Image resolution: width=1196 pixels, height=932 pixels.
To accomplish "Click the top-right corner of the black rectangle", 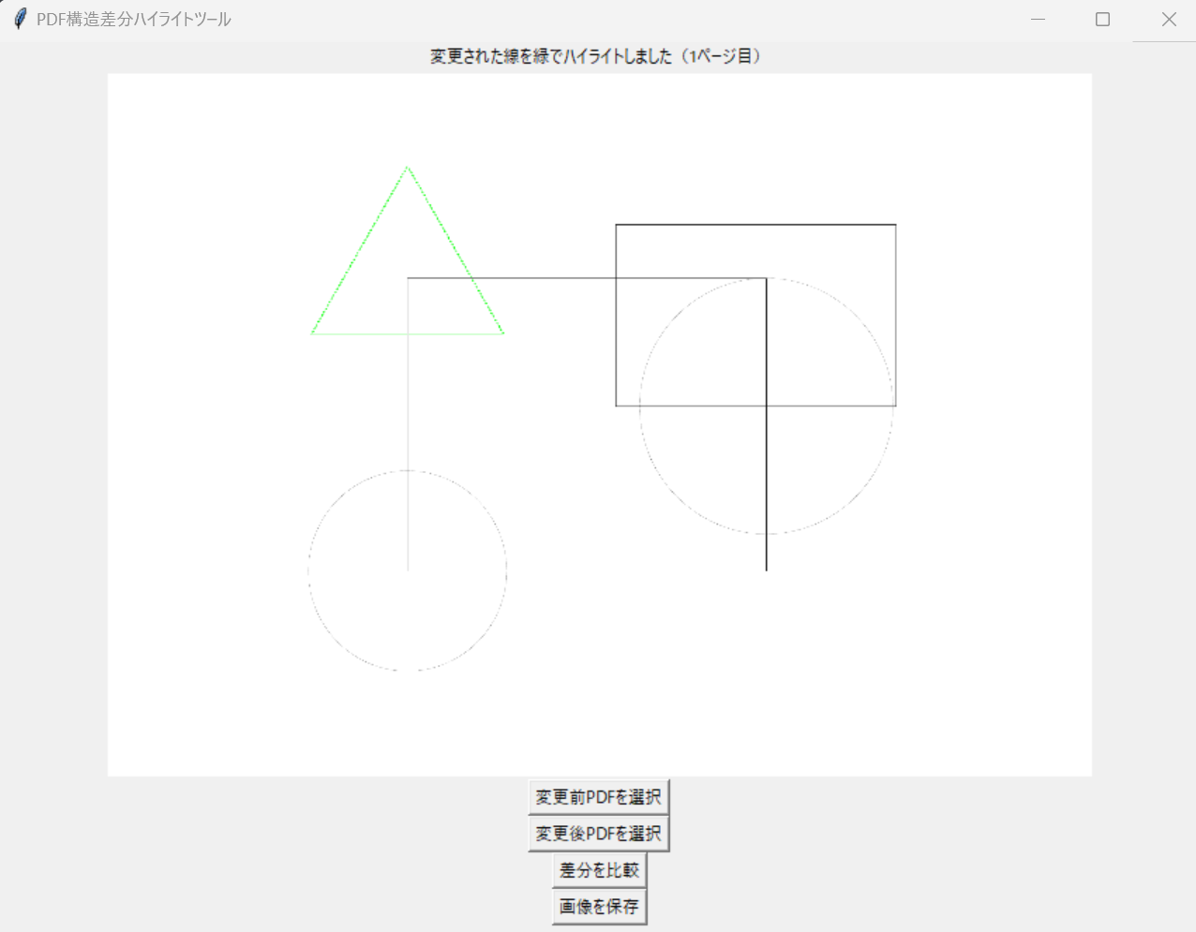I will [x=895, y=225].
